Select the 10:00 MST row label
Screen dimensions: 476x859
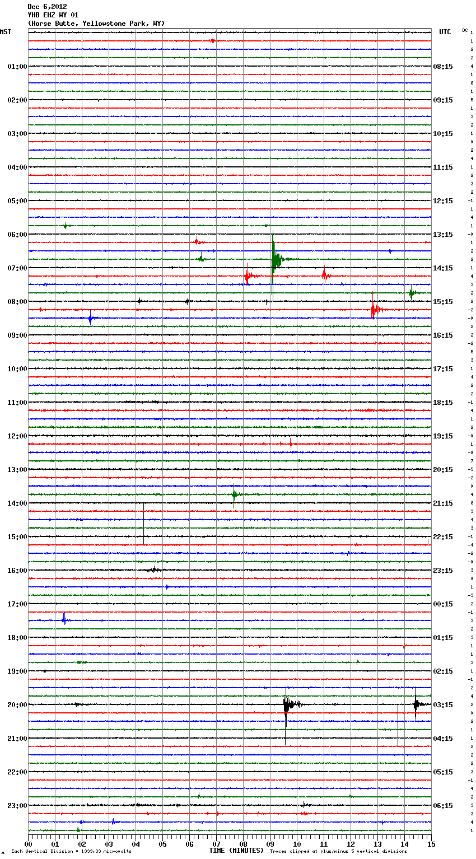(x=17, y=369)
